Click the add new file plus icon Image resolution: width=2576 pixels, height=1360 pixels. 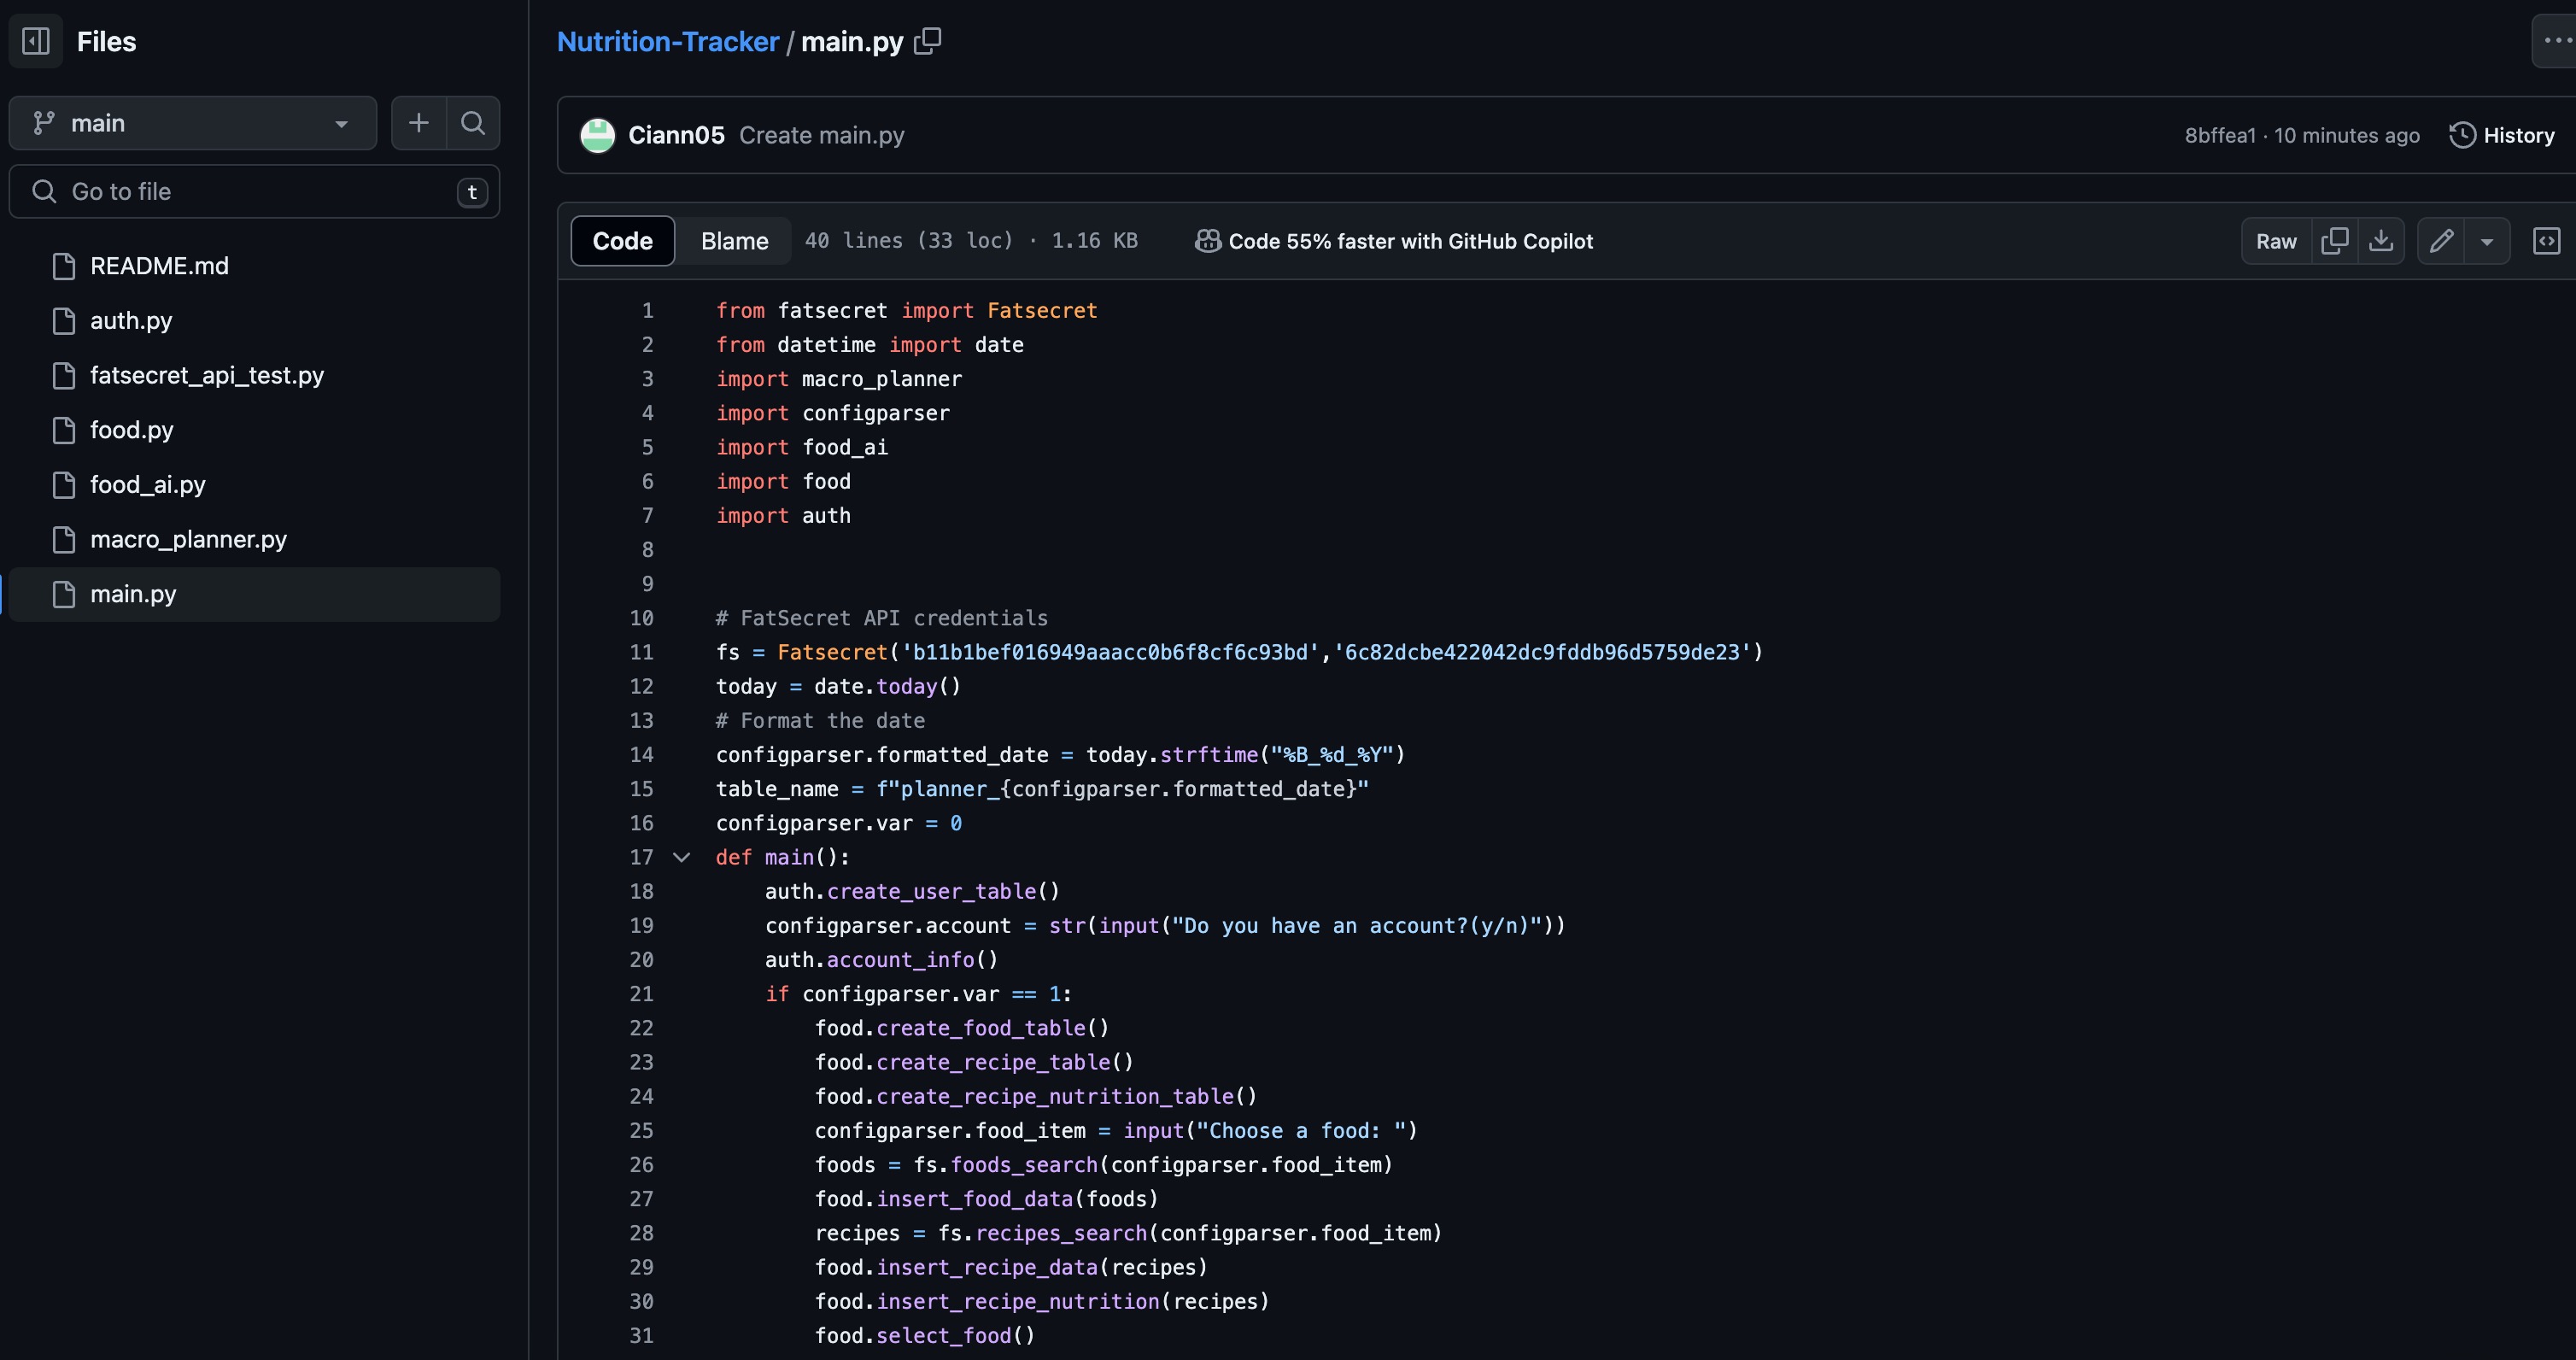419,123
